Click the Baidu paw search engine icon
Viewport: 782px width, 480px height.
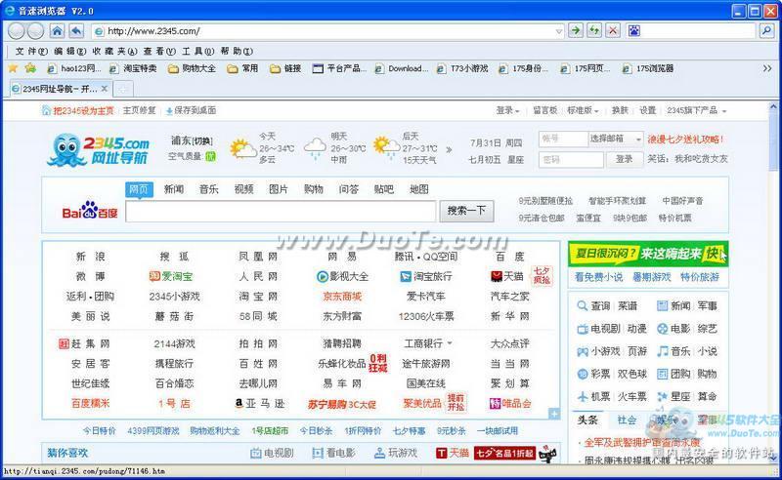point(633,31)
